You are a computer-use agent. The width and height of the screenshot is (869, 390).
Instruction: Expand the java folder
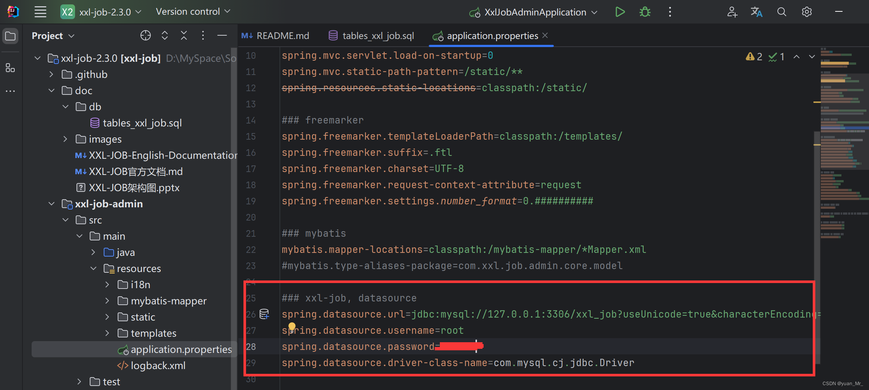click(93, 252)
